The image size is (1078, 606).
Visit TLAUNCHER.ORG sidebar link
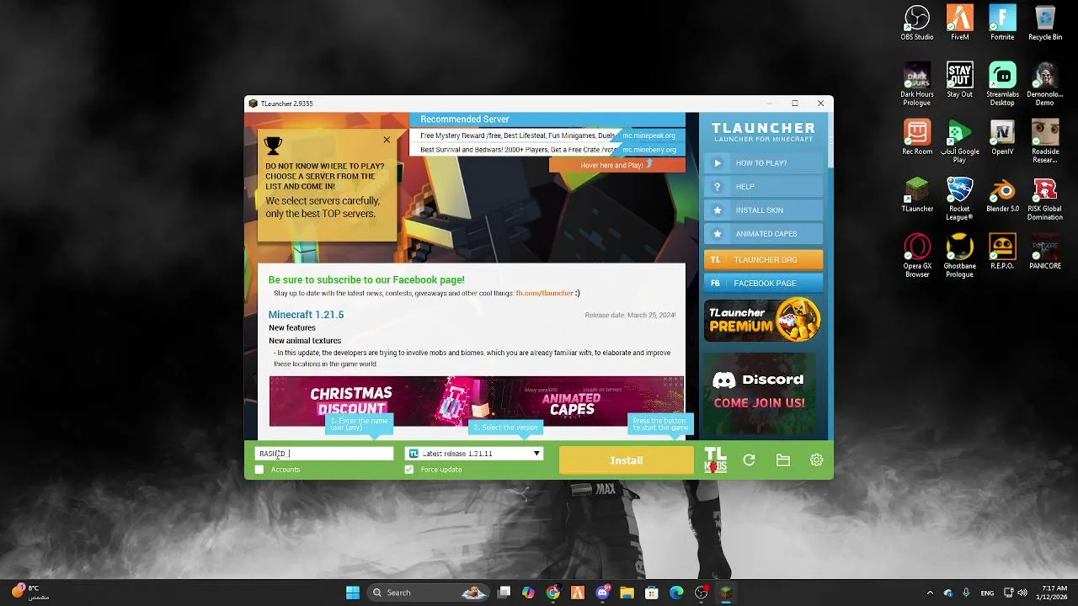point(763,259)
